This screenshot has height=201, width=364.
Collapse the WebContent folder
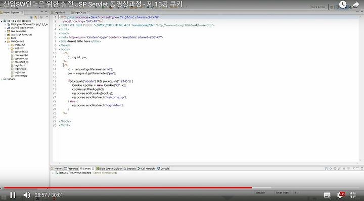point(5,42)
